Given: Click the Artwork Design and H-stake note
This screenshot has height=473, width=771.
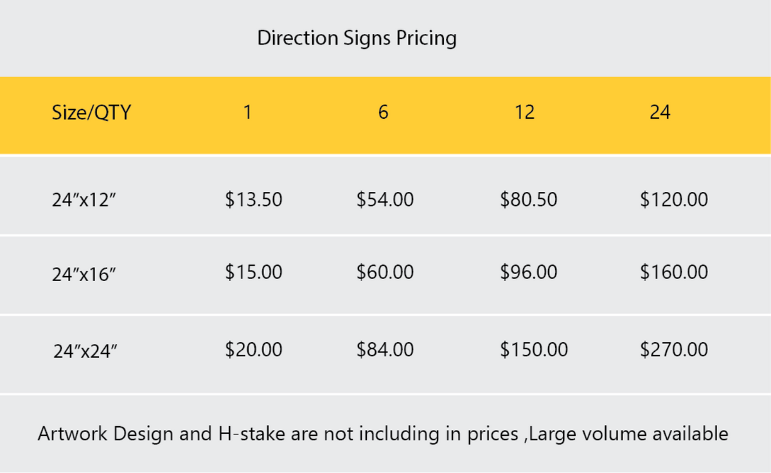Looking at the screenshot, I should [x=383, y=434].
